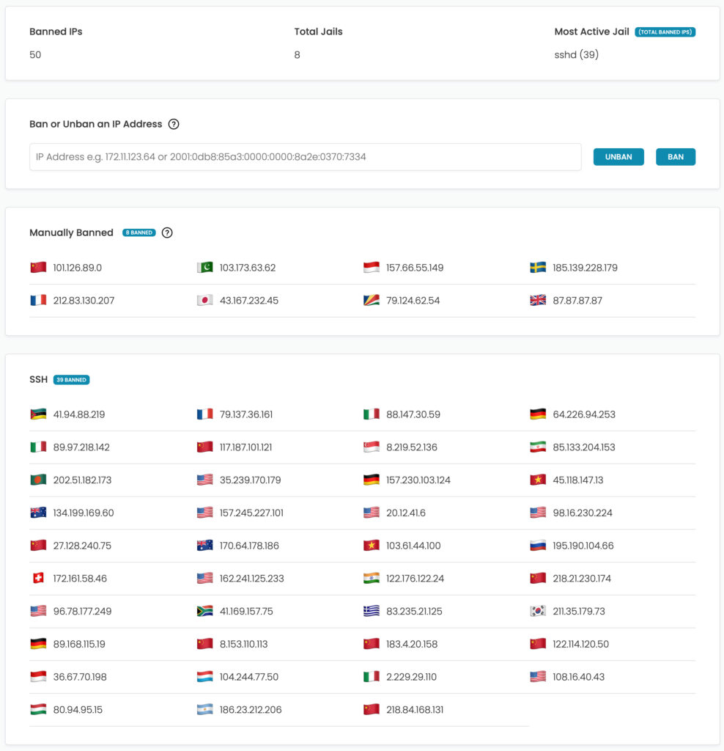Click the South Korea flag beside 211.35.179.73
724x751 pixels.
pyautogui.click(x=537, y=611)
